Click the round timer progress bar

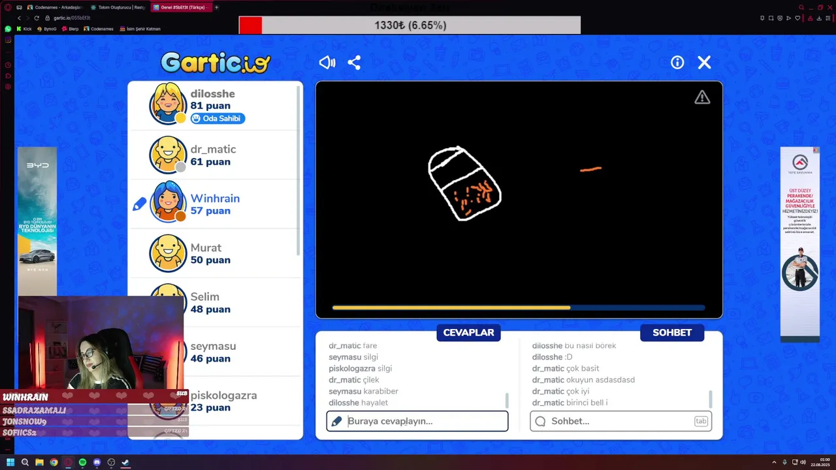tap(519, 307)
